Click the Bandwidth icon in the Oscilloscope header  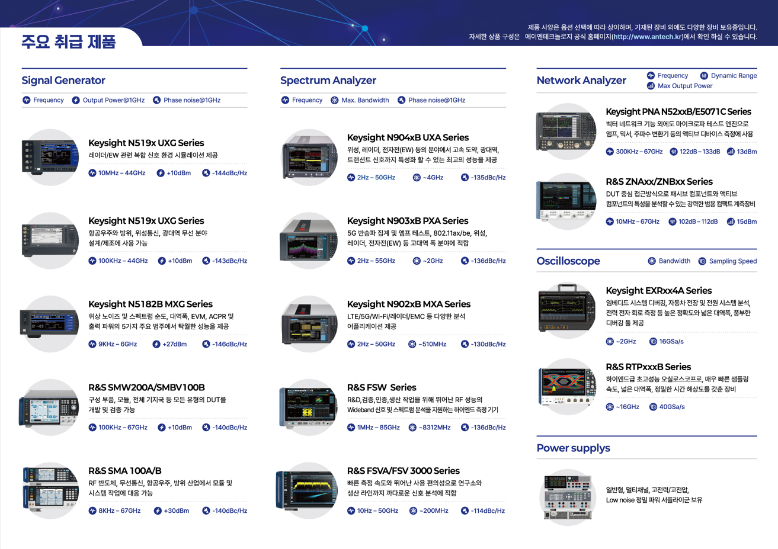tap(652, 261)
